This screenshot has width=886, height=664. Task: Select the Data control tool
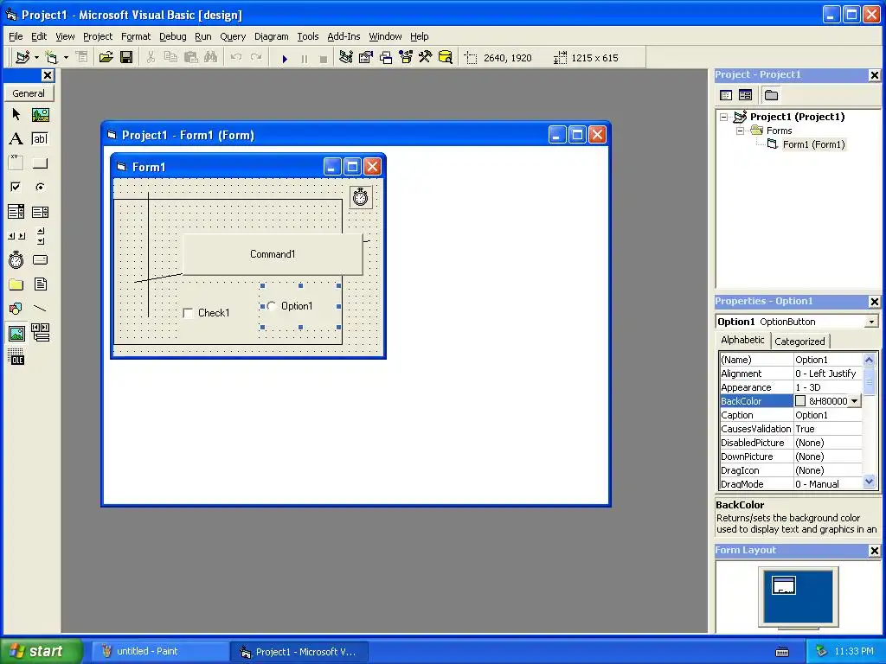click(40, 333)
